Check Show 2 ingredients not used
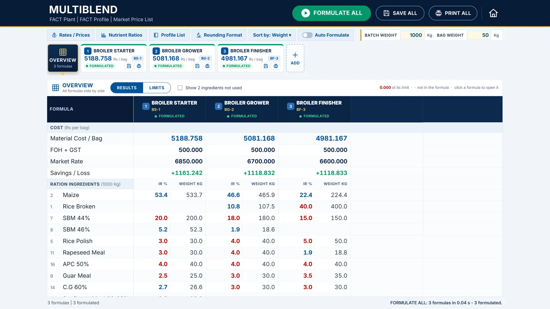 point(180,88)
